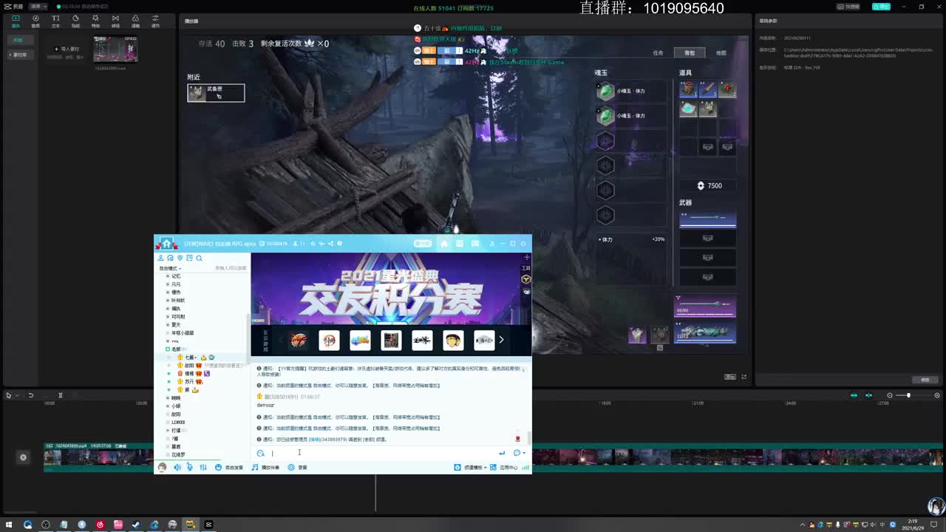Open the Transitions tab in the editor toolbar

tap(115, 20)
